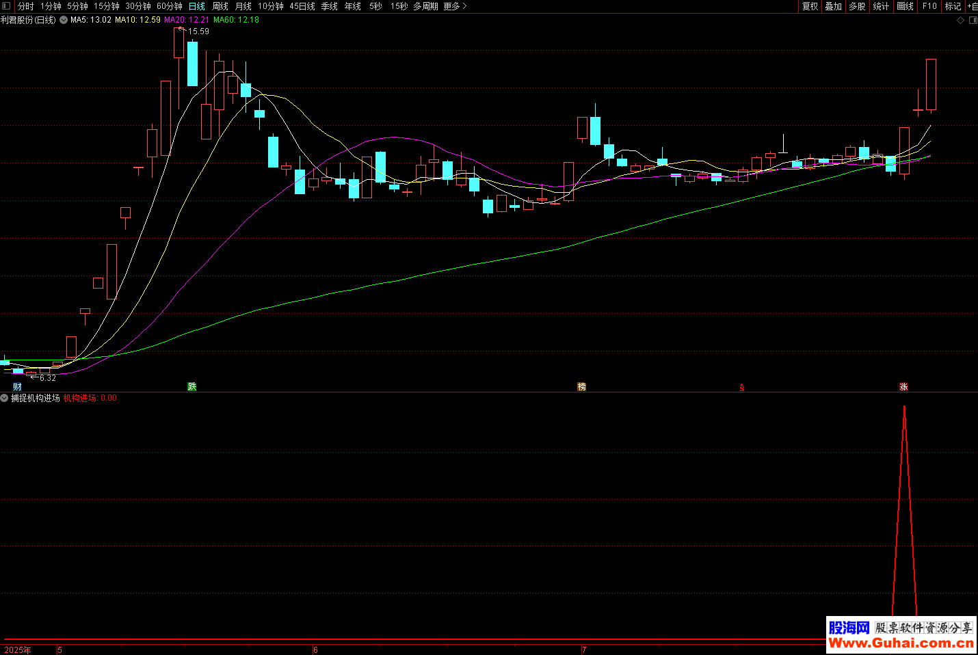Viewport: 978px width, 655px height.
Task: Select the 日线 daily chart tab
Action: (x=197, y=6)
